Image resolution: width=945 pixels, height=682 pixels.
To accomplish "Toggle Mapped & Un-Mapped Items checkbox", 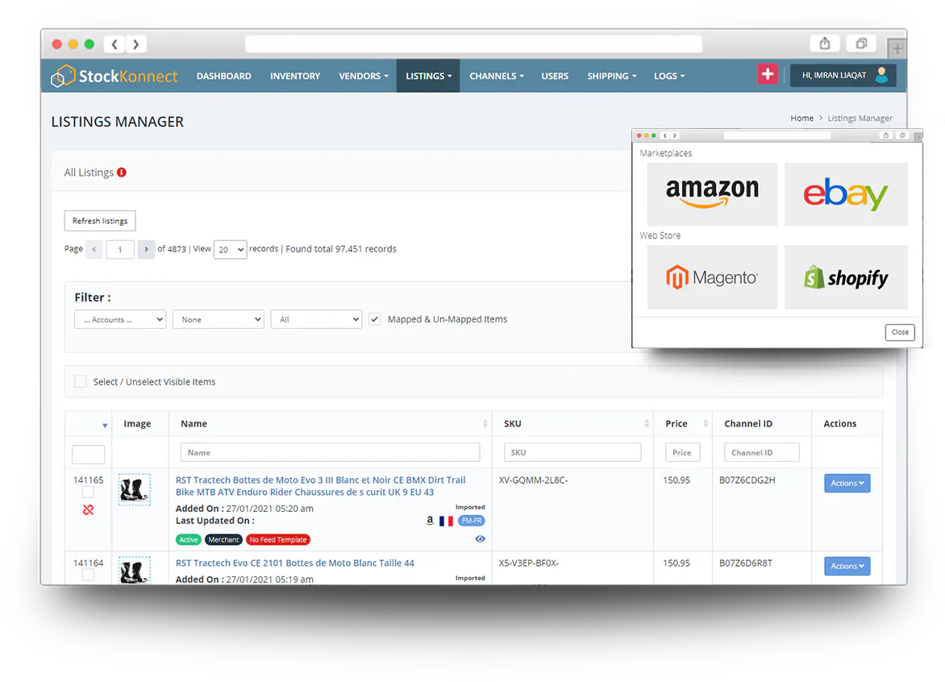I will click(x=375, y=319).
